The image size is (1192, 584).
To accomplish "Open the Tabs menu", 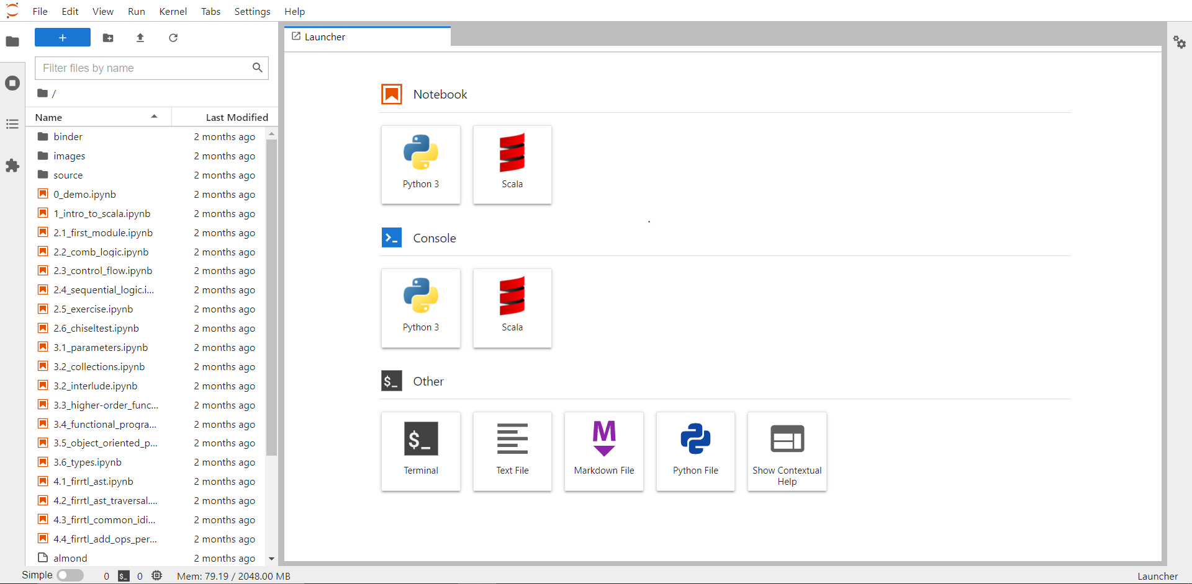I will click(x=211, y=11).
